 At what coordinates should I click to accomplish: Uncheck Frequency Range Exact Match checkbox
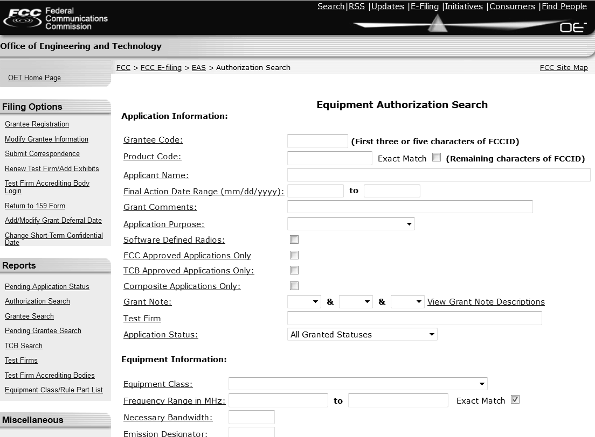515,400
